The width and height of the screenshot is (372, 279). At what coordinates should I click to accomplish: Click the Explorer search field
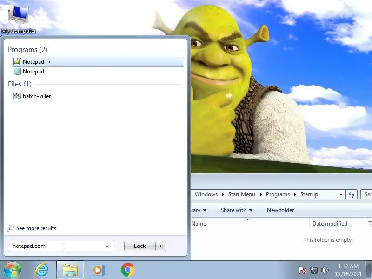[x=366, y=194]
